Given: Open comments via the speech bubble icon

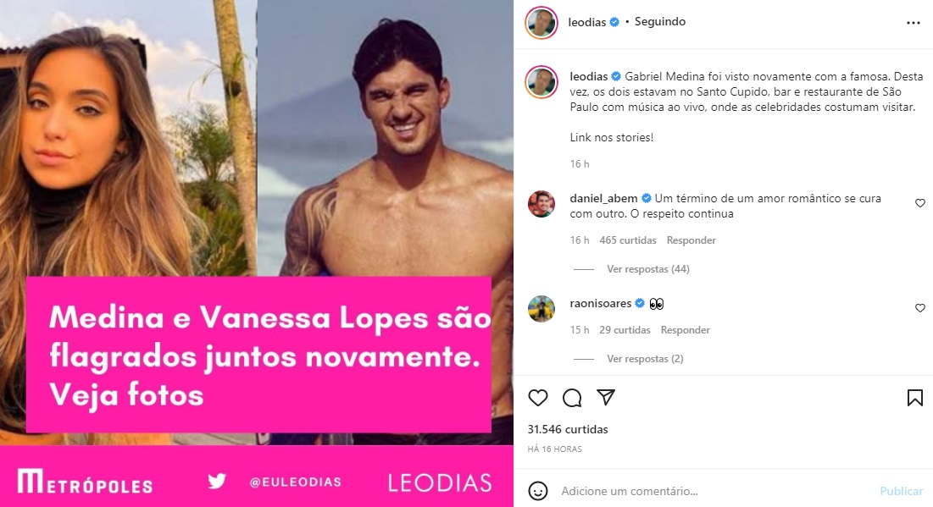Looking at the screenshot, I should (x=572, y=398).
